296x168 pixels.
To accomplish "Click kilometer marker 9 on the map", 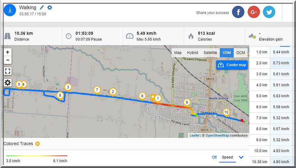I will tap(187, 102).
